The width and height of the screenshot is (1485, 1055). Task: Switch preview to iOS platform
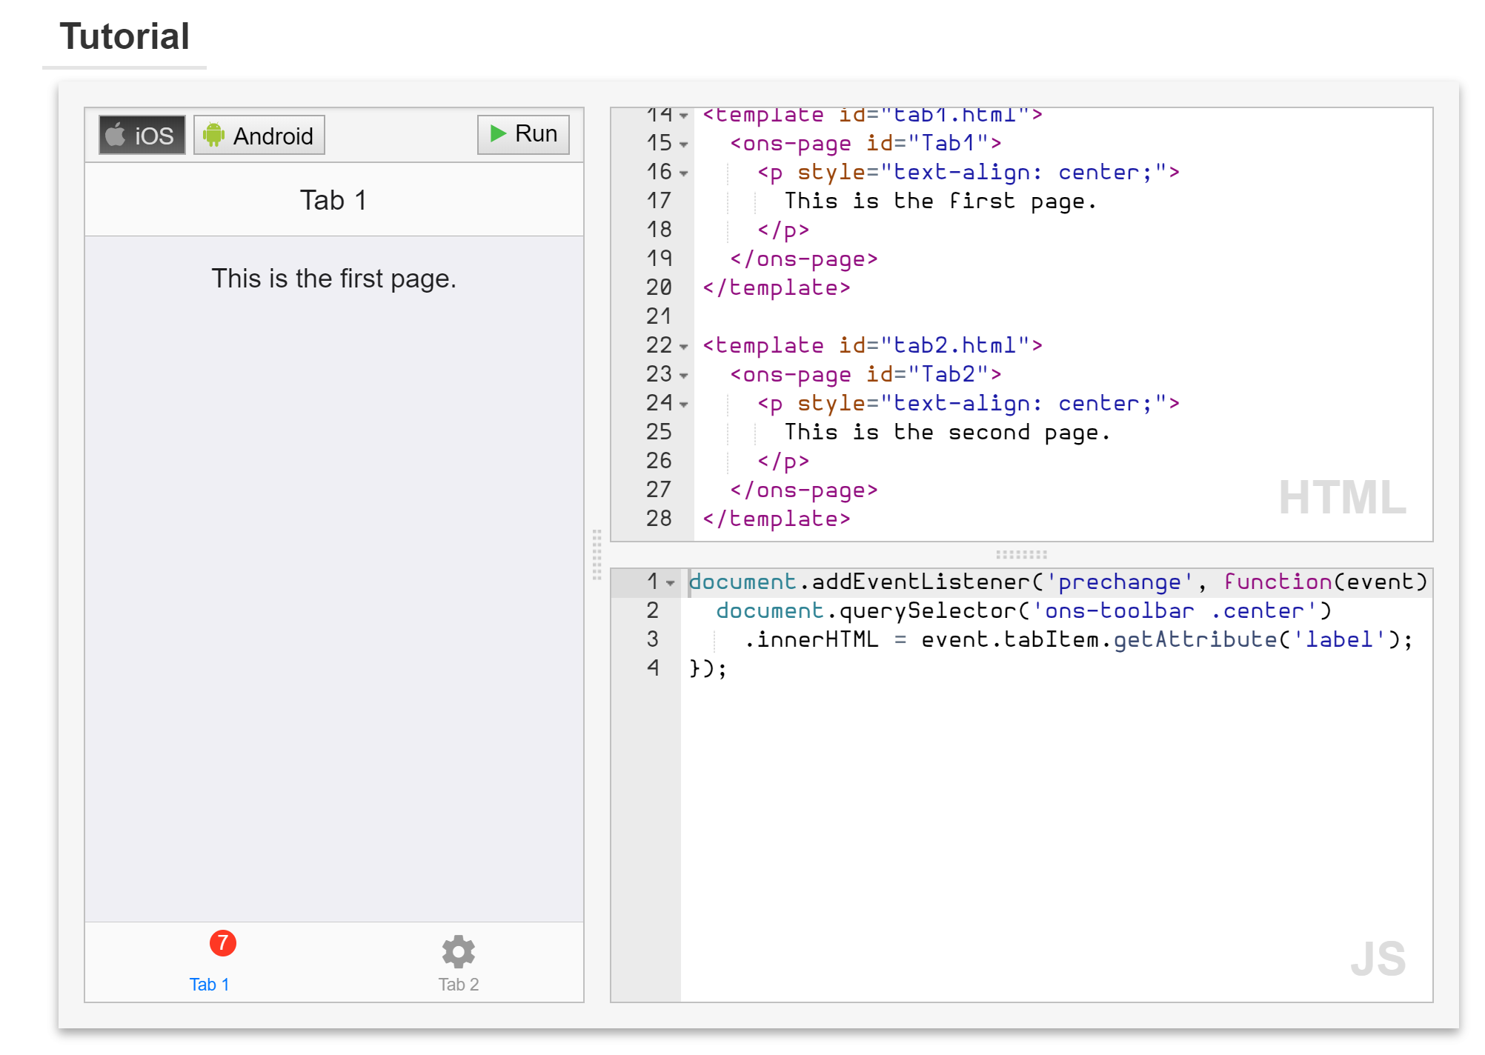tap(142, 135)
